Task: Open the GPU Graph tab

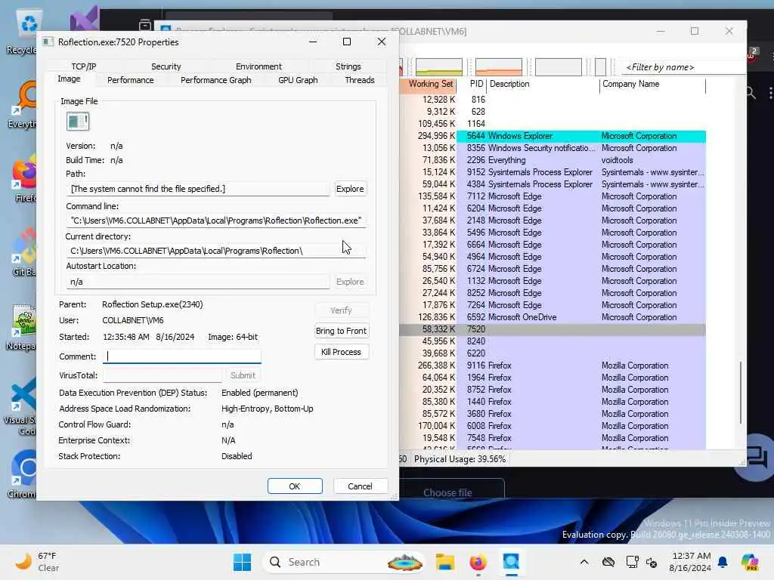Action: point(298,80)
